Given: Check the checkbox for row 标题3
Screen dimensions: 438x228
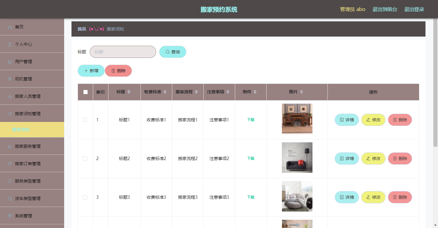Looking at the screenshot, I should click(85, 197).
